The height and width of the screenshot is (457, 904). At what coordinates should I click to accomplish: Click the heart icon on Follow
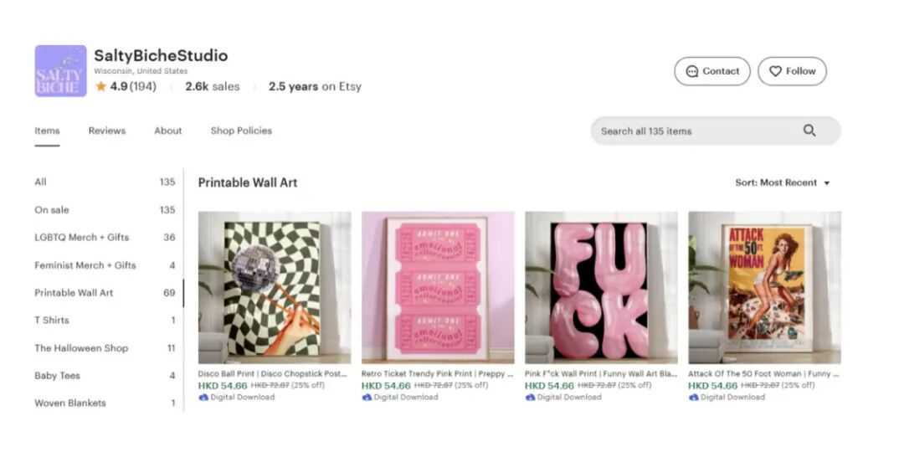775,71
